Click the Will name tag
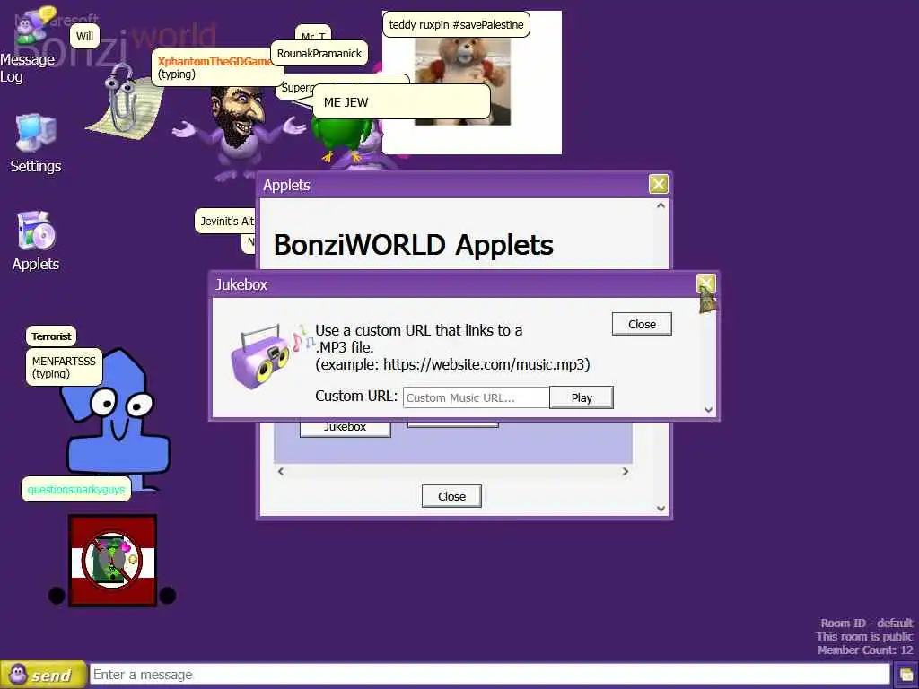 pos(84,36)
